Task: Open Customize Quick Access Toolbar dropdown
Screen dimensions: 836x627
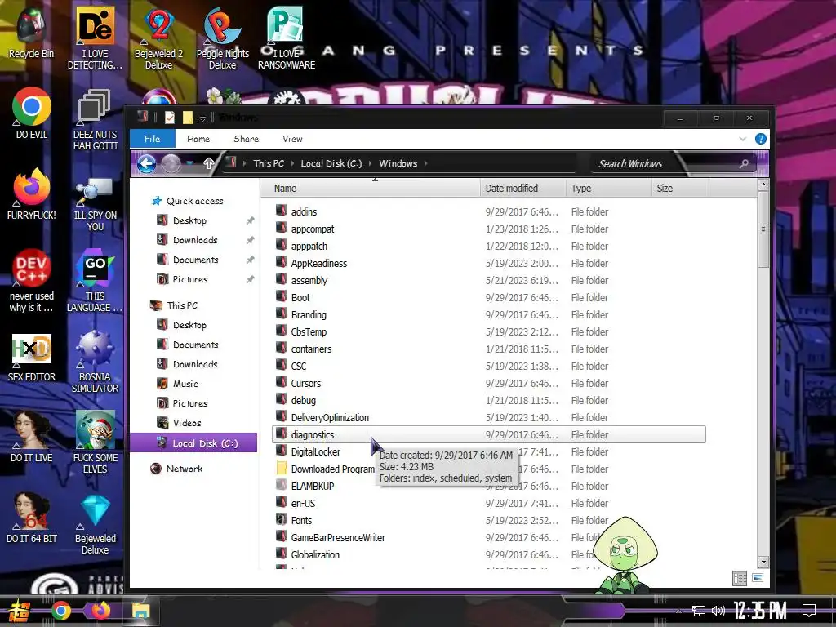Action: pos(202,118)
